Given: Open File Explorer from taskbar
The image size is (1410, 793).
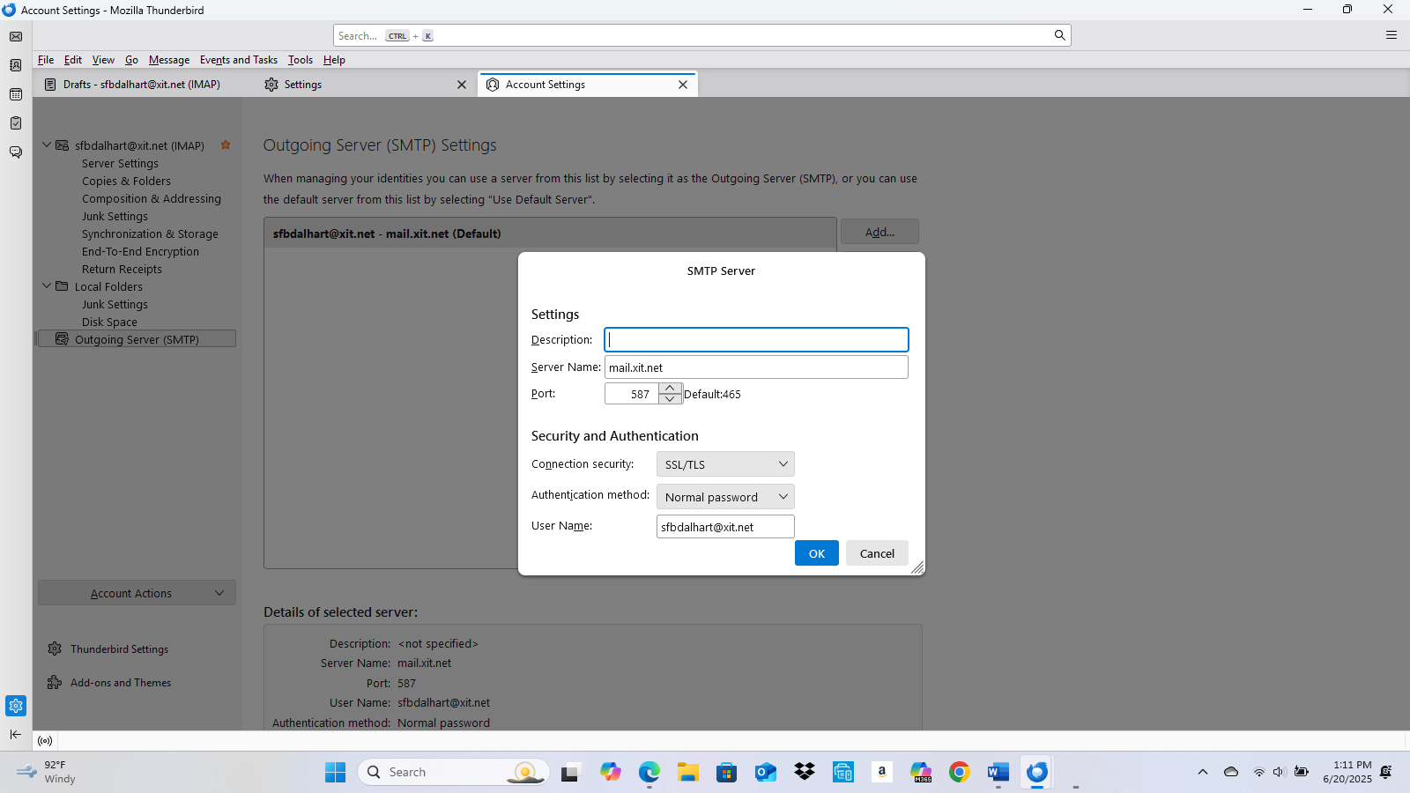Looking at the screenshot, I should pyautogui.click(x=688, y=773).
